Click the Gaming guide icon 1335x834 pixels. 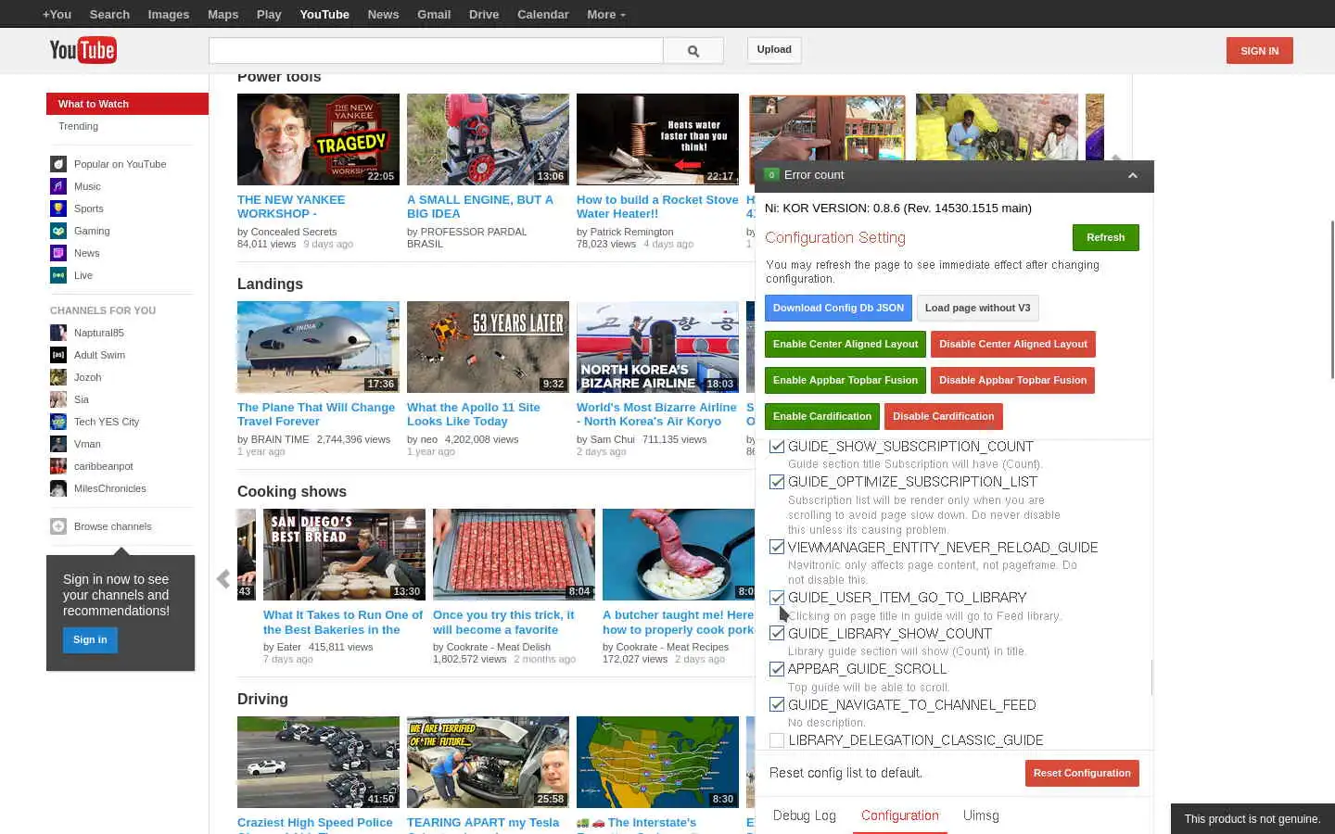pyautogui.click(x=58, y=231)
